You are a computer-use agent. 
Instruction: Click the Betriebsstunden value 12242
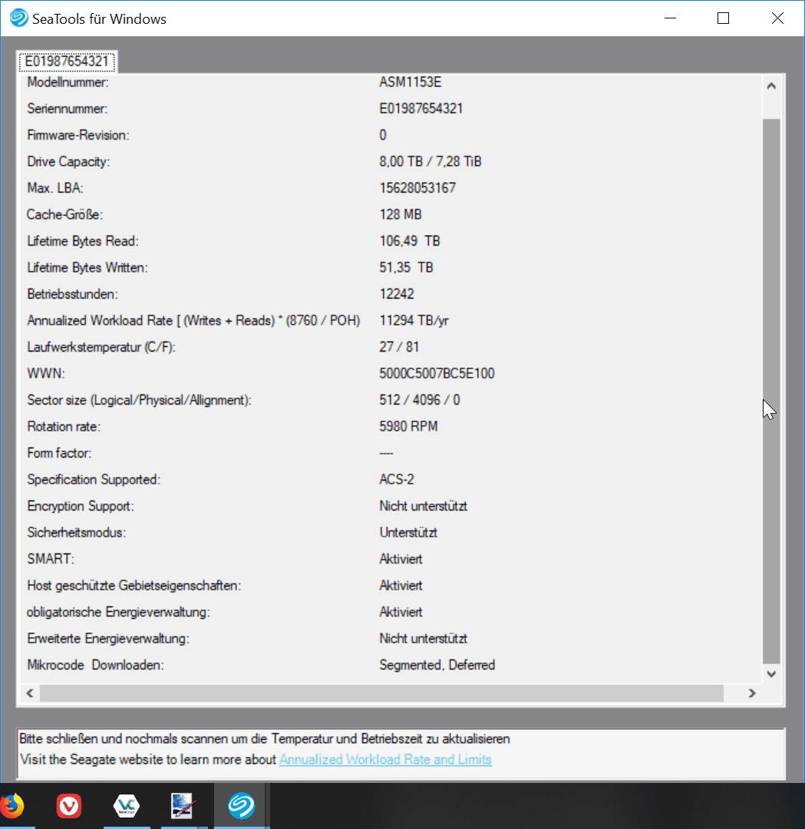pyautogui.click(x=397, y=293)
